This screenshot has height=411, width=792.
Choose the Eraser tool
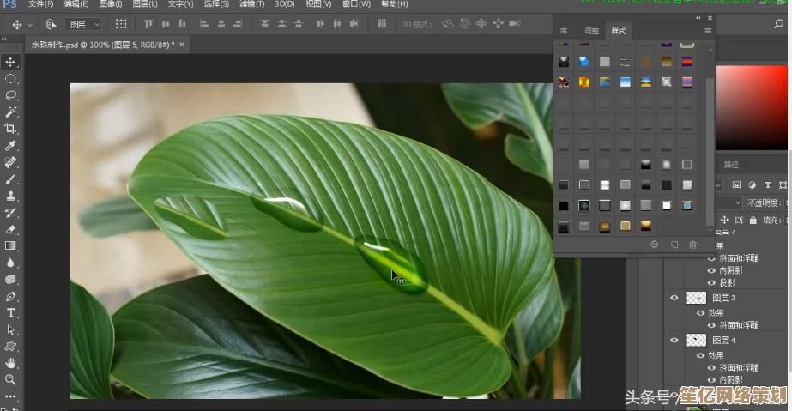[10, 229]
